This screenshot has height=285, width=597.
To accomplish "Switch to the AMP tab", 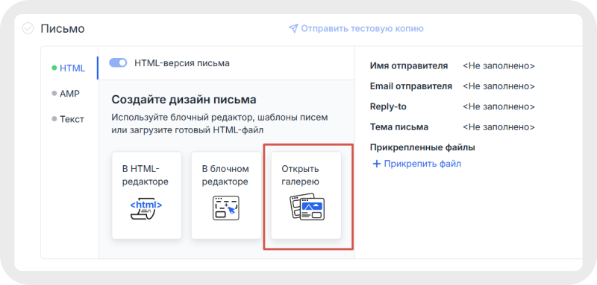I will pyautogui.click(x=66, y=94).
